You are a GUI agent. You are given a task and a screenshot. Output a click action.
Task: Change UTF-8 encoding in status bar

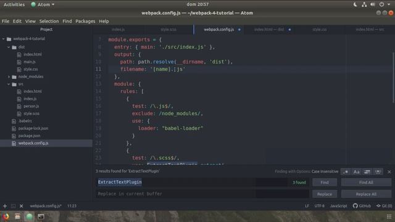tap(320, 206)
